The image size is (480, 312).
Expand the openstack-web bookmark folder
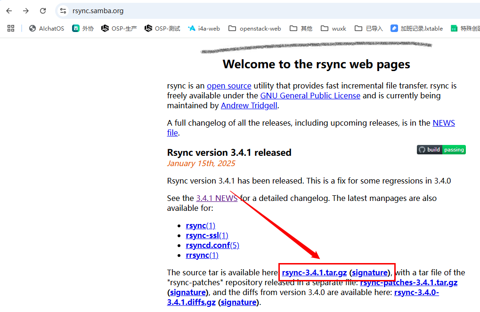(255, 28)
